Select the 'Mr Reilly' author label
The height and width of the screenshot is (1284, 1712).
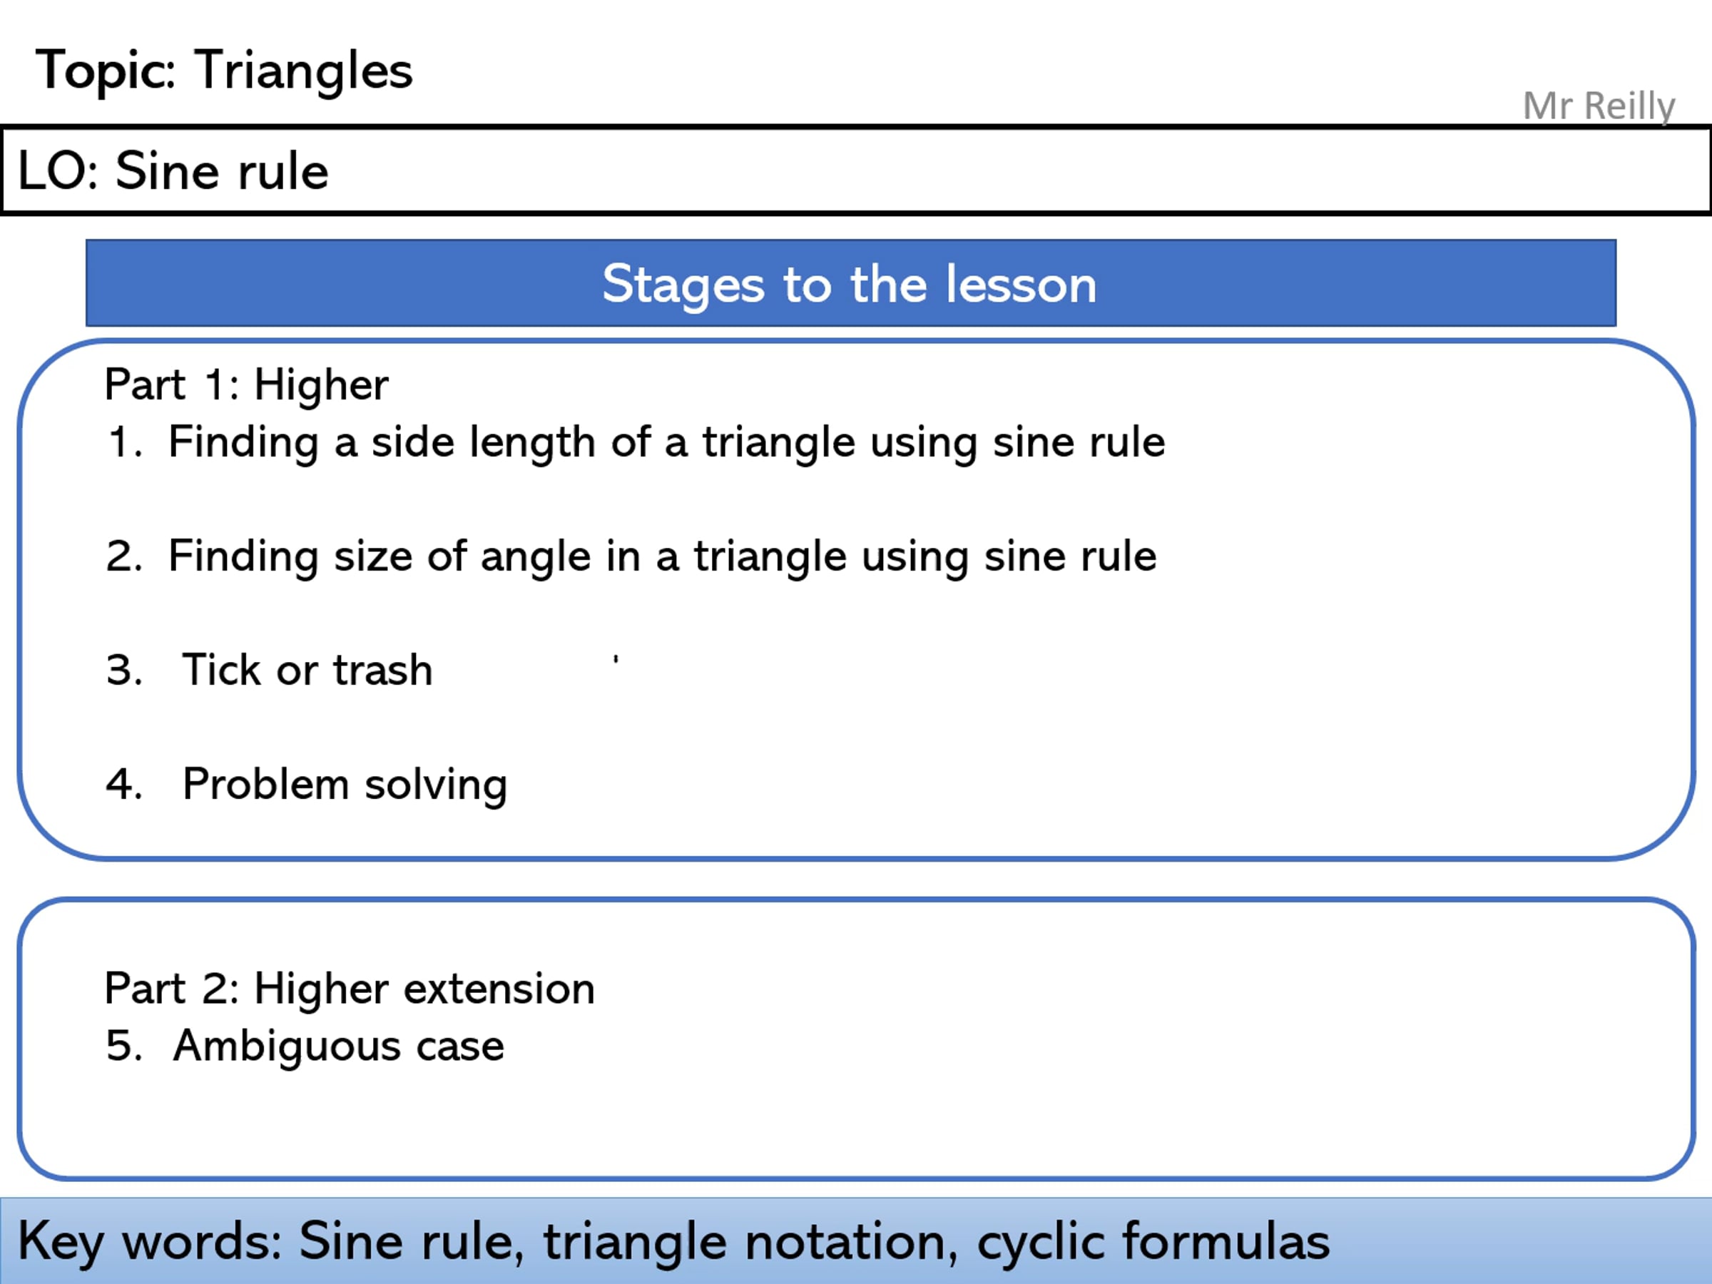(1599, 106)
